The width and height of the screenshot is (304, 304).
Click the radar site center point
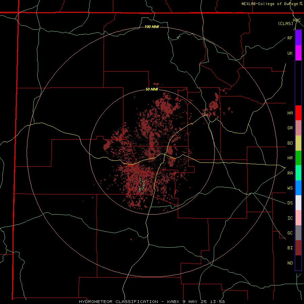[152, 152]
